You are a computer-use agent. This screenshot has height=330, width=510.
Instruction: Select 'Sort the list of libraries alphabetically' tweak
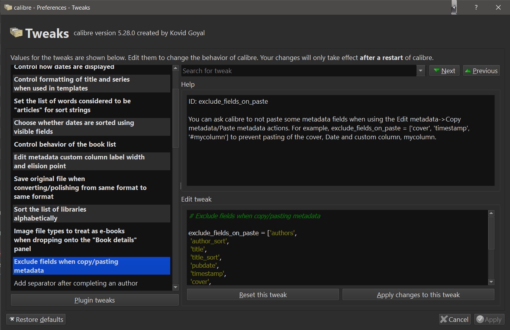tap(50, 214)
